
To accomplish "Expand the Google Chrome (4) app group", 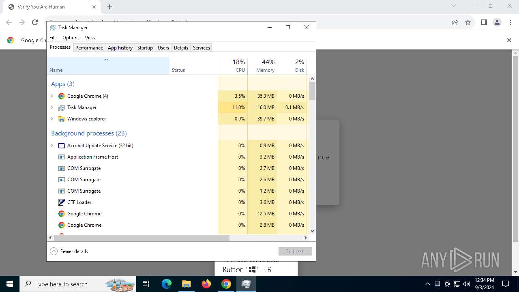I will coord(52,96).
